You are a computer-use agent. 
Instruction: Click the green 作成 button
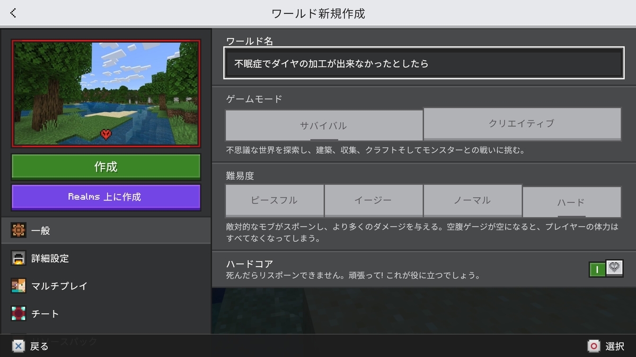click(106, 167)
